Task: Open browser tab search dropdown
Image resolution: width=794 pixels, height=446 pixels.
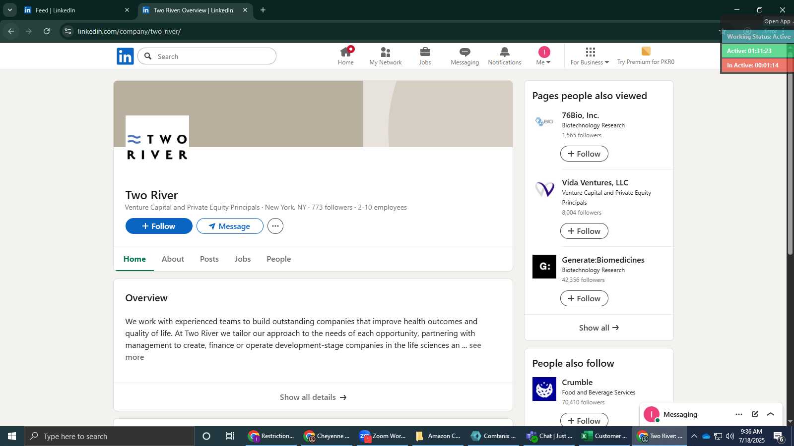Action: tap(9, 10)
